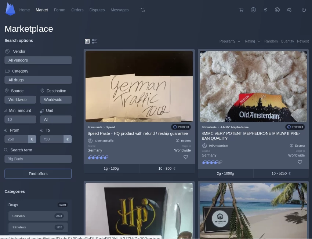
Task: Click Promoted badge on Speed Paste listing
Action: [x=181, y=127]
